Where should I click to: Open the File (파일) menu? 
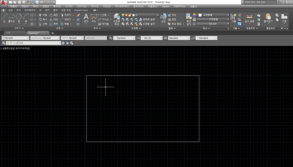click(x=13, y=7)
